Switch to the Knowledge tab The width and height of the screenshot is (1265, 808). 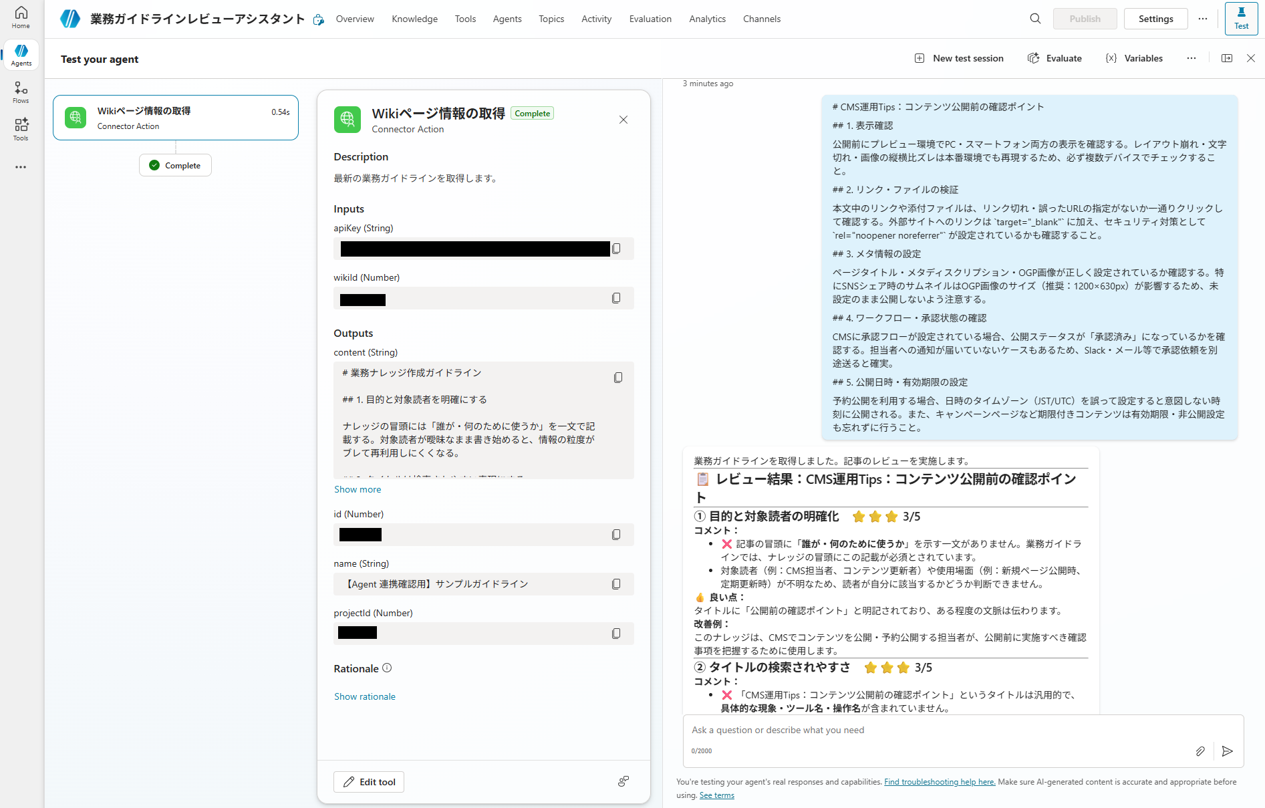coord(414,19)
